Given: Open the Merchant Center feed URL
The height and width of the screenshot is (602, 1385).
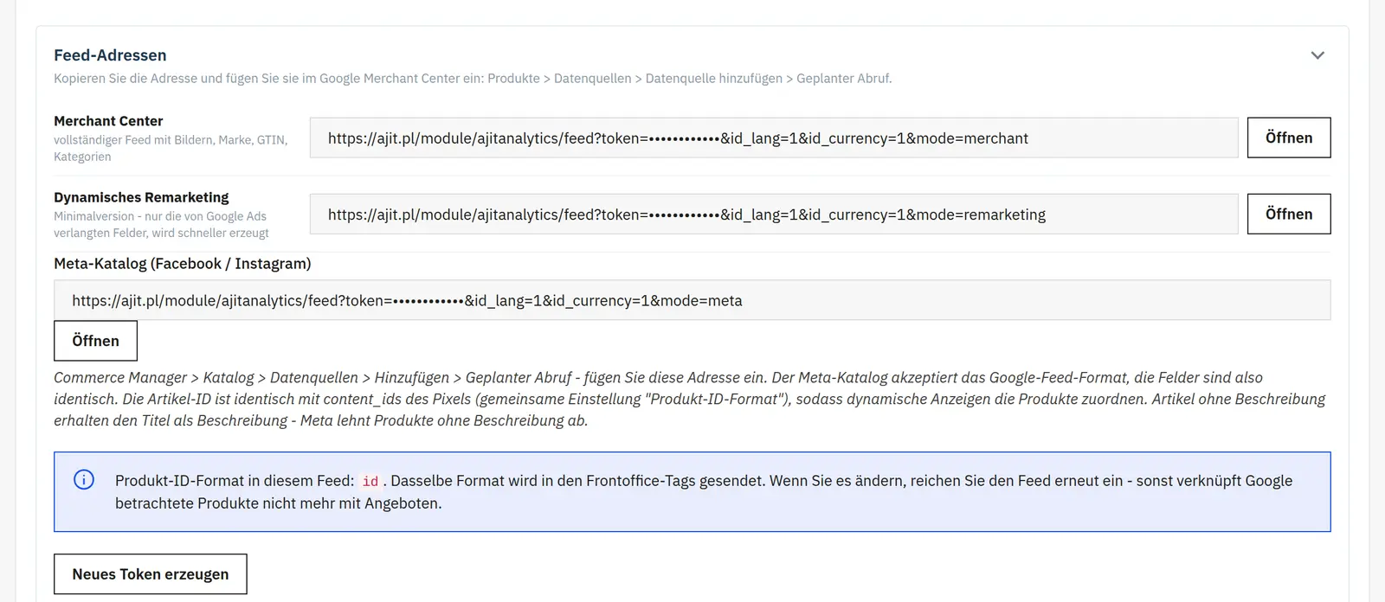Looking at the screenshot, I should (1289, 138).
